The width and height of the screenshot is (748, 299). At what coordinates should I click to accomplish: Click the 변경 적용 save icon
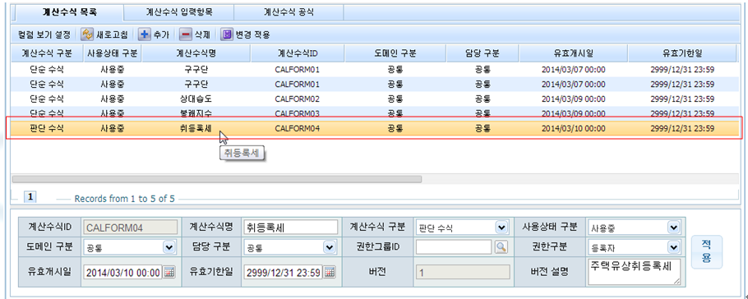tap(227, 34)
